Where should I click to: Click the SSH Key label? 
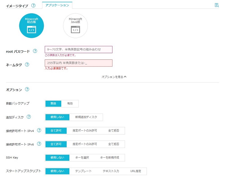(x=12, y=158)
